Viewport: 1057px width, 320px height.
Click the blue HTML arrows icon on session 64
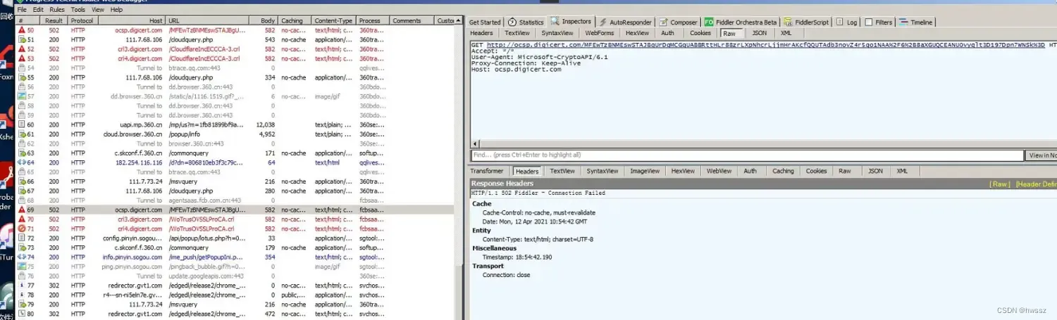click(21, 162)
